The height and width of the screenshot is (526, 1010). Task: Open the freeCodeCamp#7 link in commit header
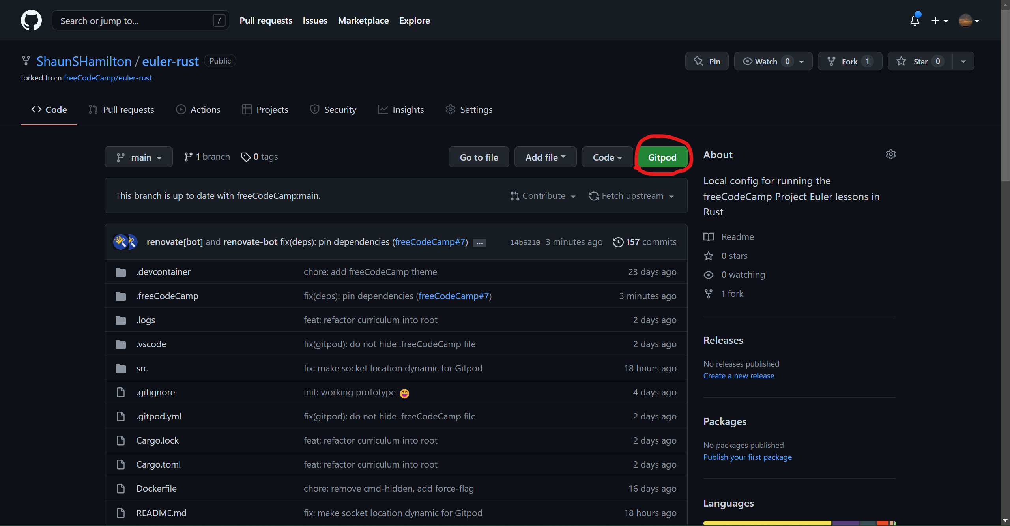430,242
